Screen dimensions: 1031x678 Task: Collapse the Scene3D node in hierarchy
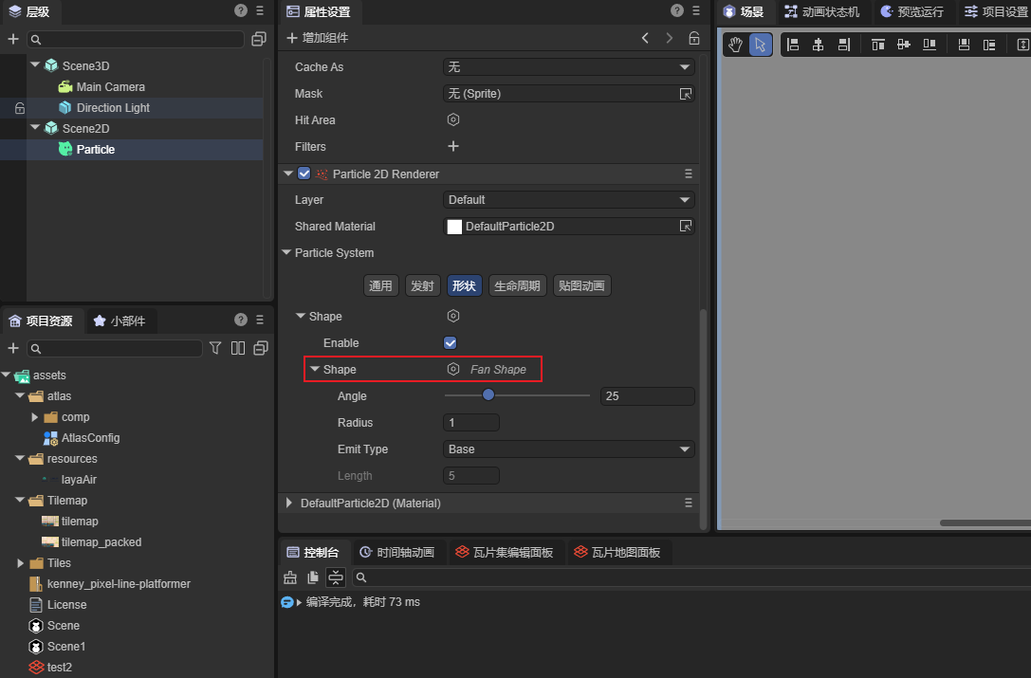pos(35,65)
